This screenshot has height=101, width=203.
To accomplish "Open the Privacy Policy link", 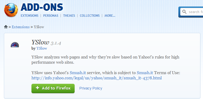I will tap(91, 88).
